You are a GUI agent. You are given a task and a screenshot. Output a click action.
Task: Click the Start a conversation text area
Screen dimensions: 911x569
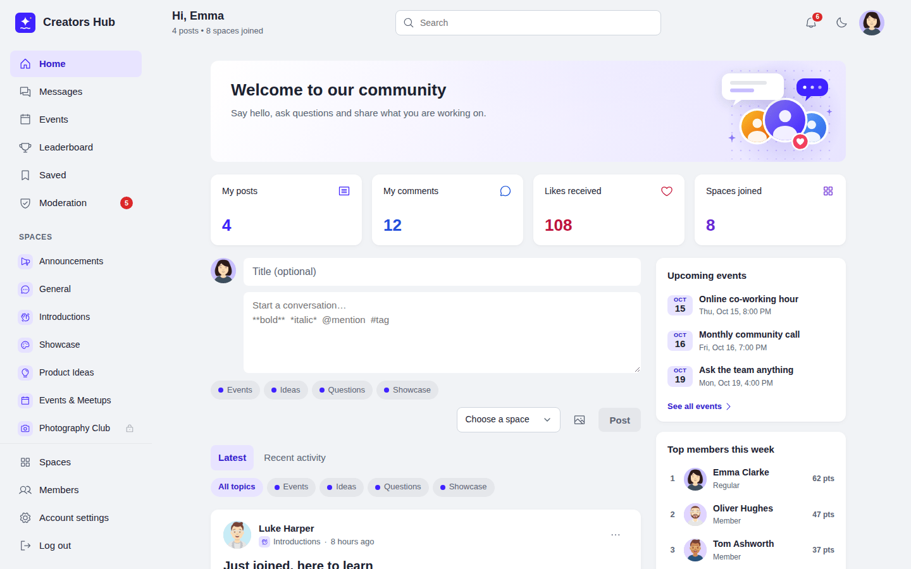[442, 333]
